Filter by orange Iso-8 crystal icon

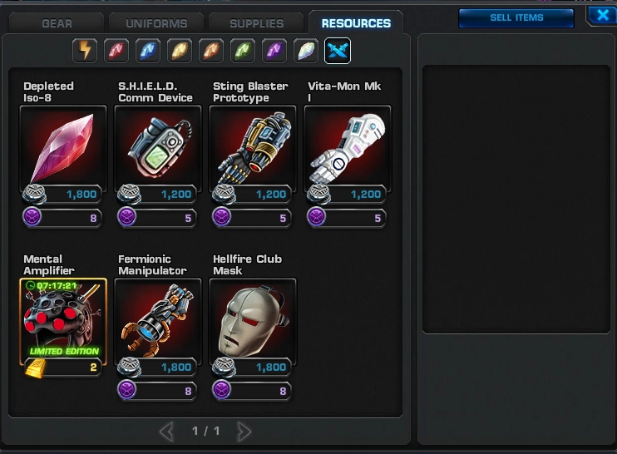tap(211, 51)
